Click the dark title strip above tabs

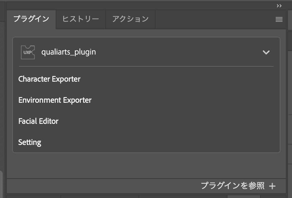(136, 6)
